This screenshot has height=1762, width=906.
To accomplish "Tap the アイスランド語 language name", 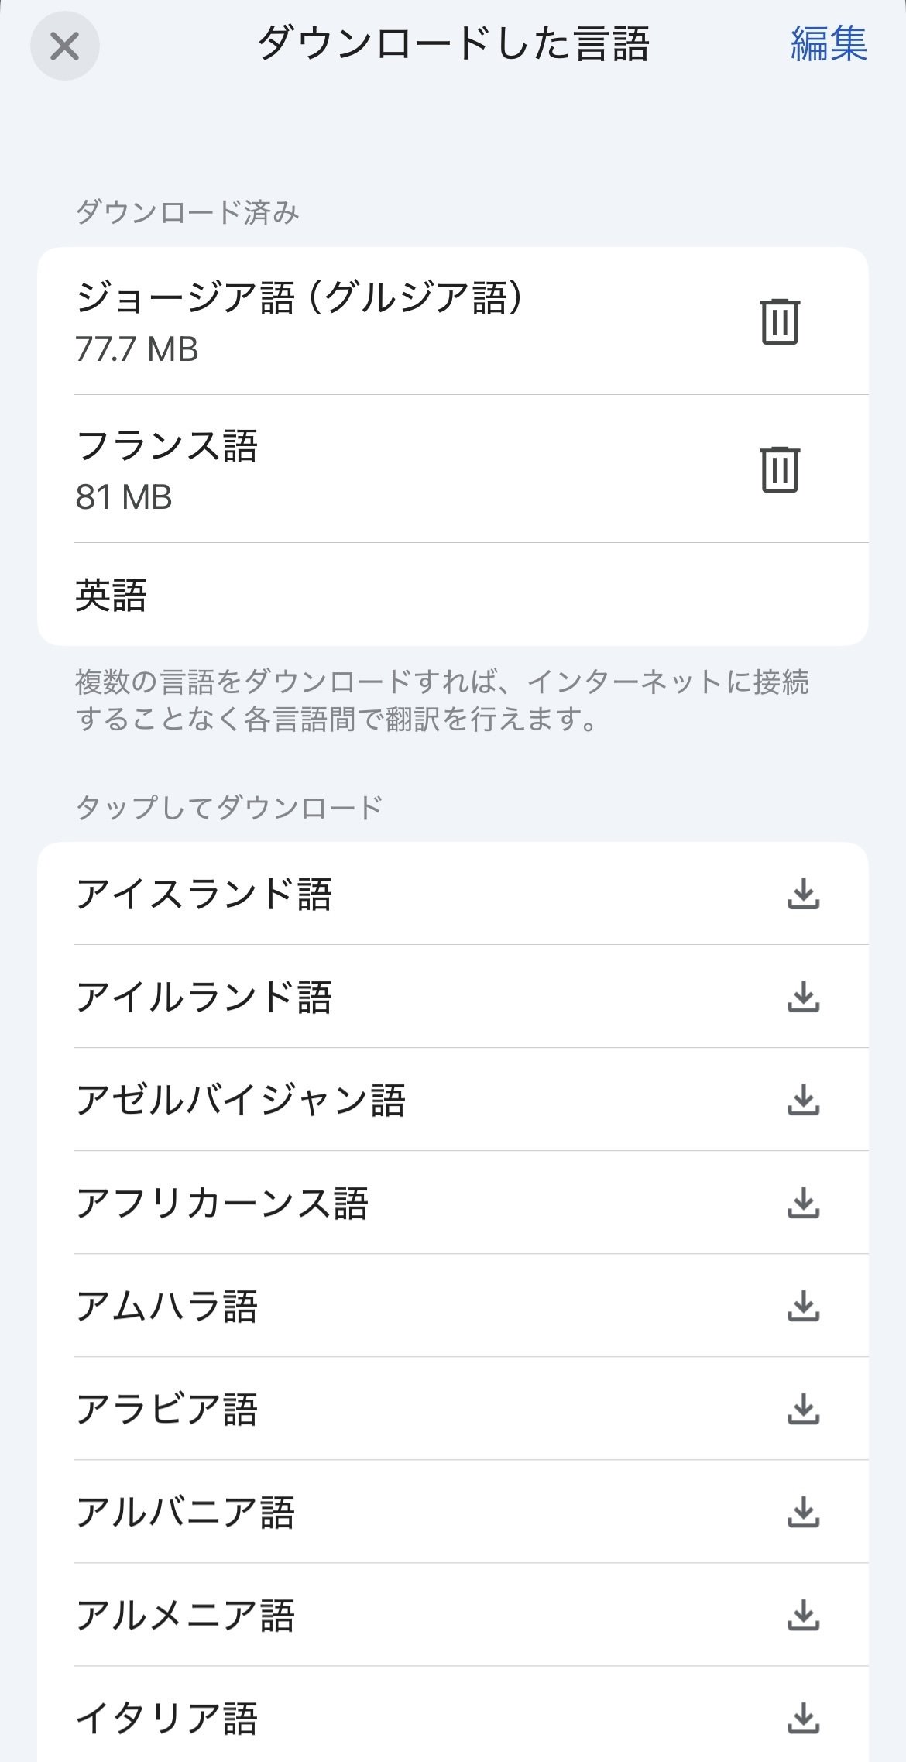I will tap(204, 894).
